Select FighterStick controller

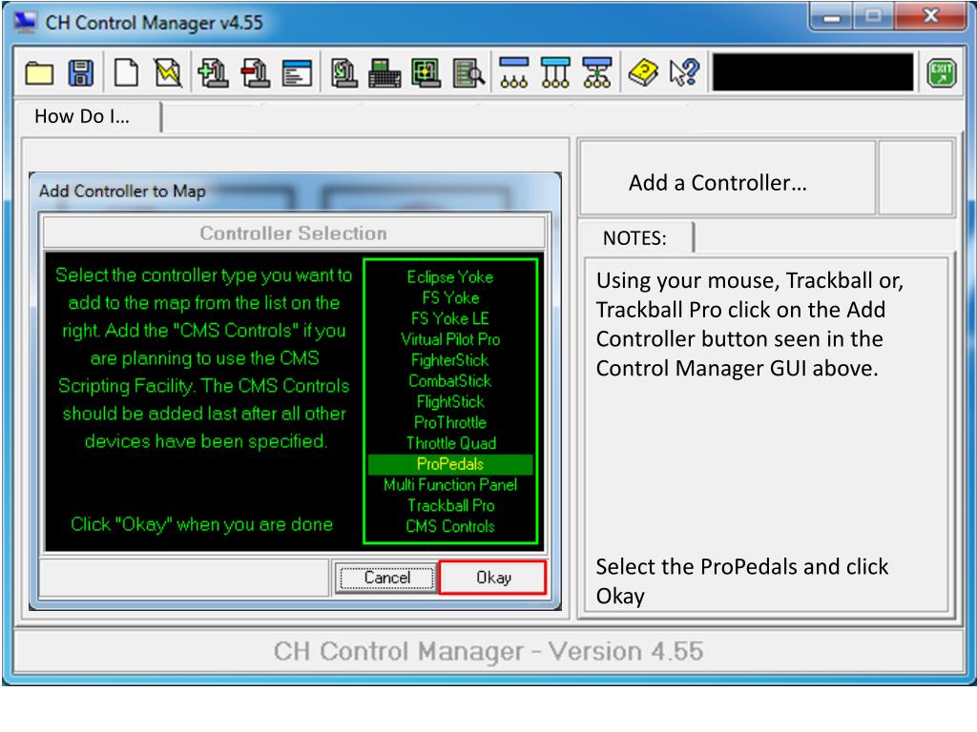450,359
